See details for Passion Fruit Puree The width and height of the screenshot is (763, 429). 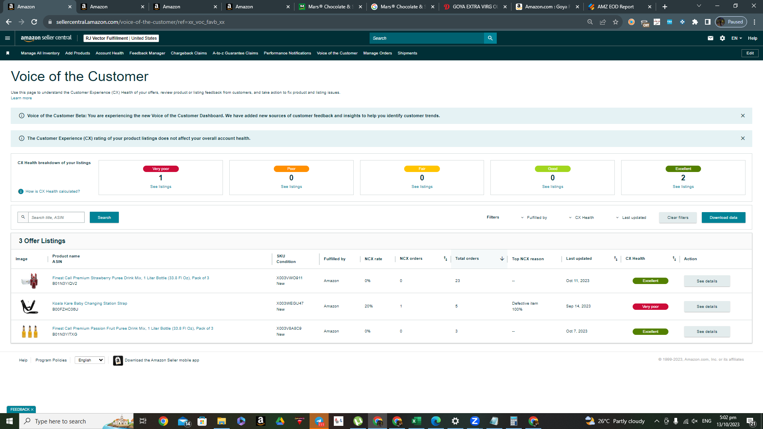tap(707, 332)
